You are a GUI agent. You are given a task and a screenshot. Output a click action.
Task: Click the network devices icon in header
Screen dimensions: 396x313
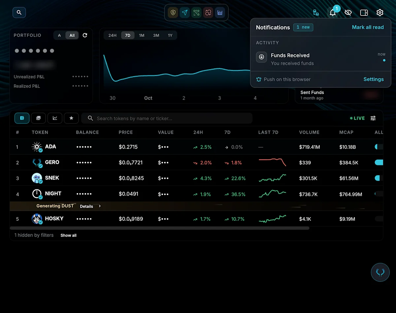coord(316,13)
